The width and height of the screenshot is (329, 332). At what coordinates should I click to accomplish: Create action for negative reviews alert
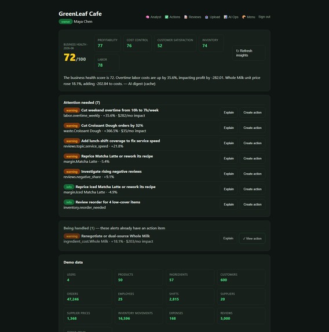click(253, 174)
